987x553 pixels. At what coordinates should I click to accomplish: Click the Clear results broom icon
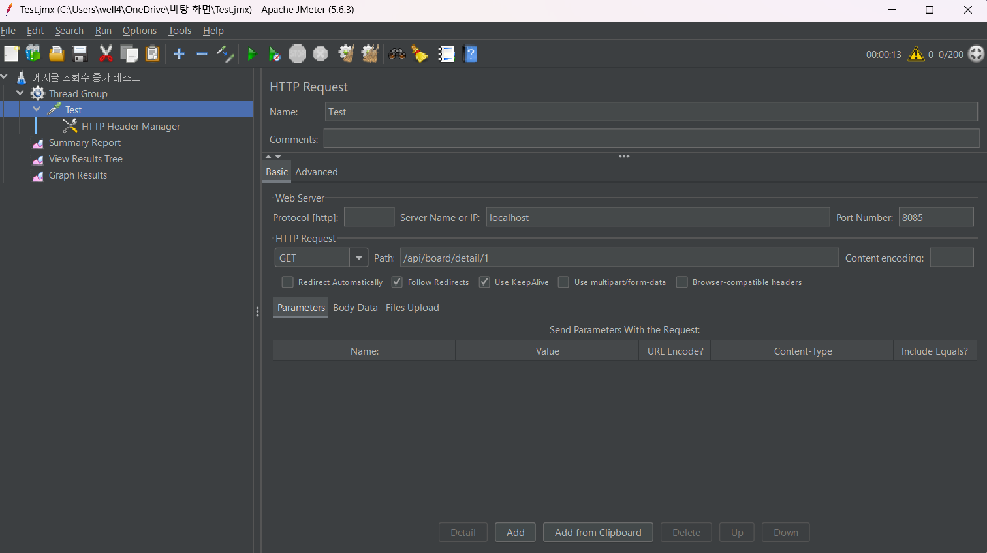(x=347, y=54)
